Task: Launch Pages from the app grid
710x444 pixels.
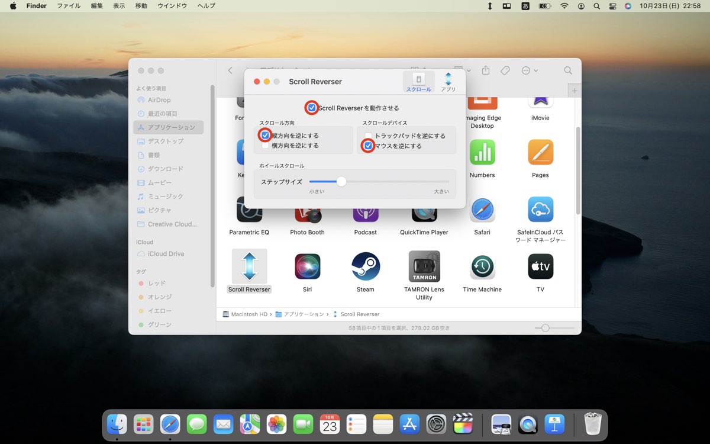Action: tap(540, 152)
